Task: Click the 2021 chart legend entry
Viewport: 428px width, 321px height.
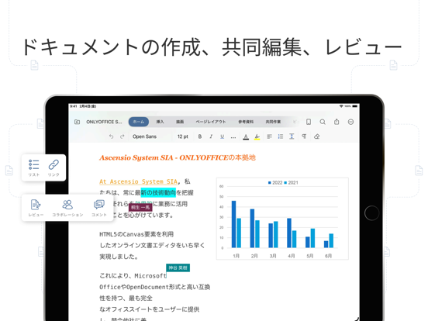Action: (291, 183)
